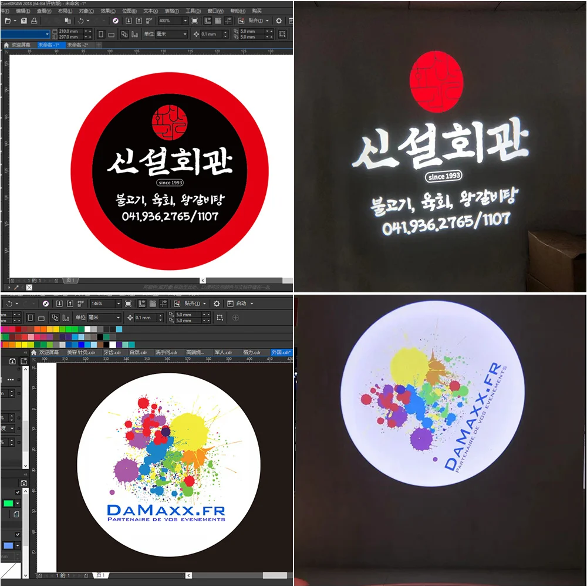This screenshot has width=587, height=587.
Task: Open Options gear in bottom window toolbar
Action: click(217, 303)
